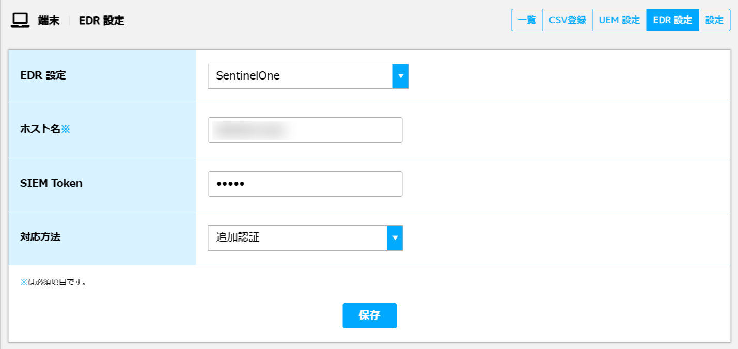Viewport: 738px width, 349px height.
Task: Click the 保存 button
Action: 370,315
